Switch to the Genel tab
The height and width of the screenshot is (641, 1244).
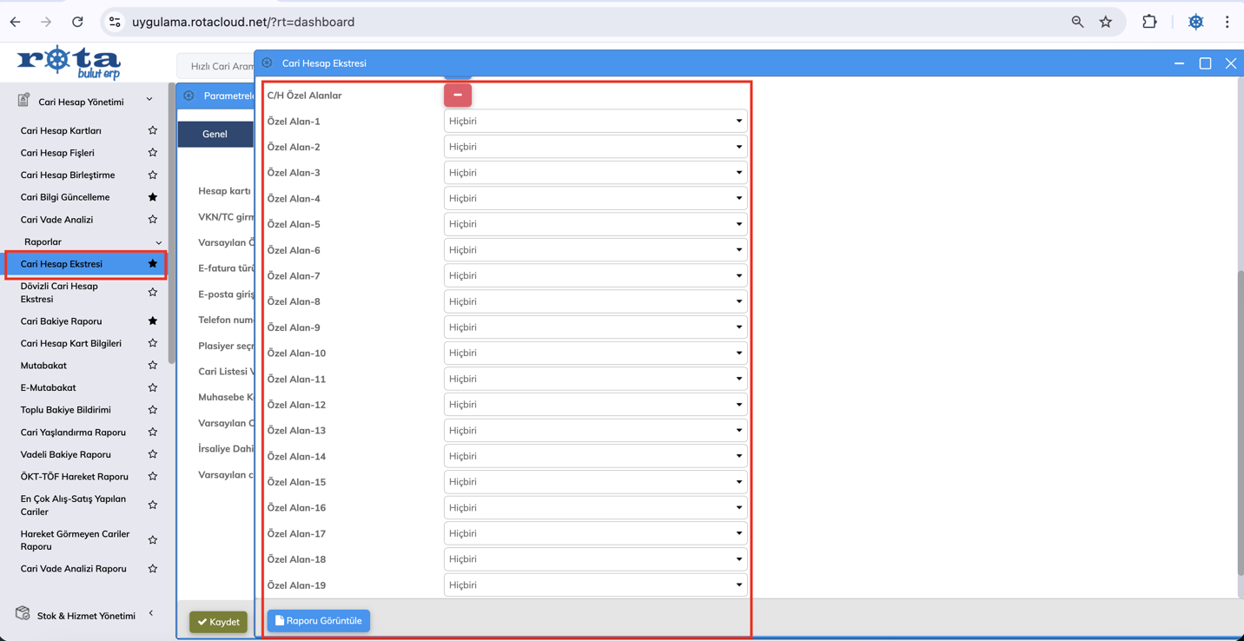pyautogui.click(x=215, y=134)
